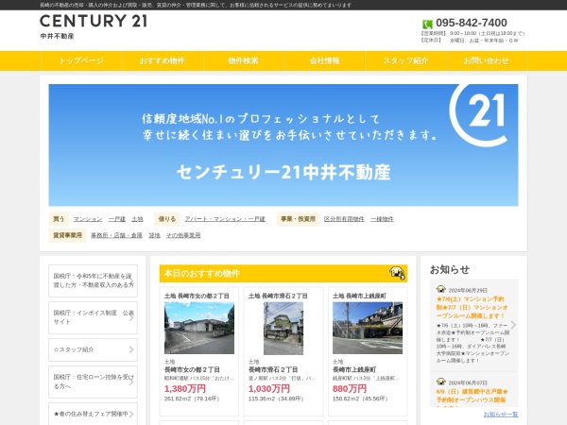Open the スタッフ紹介 menu item
The height and width of the screenshot is (425, 567).
(x=405, y=60)
